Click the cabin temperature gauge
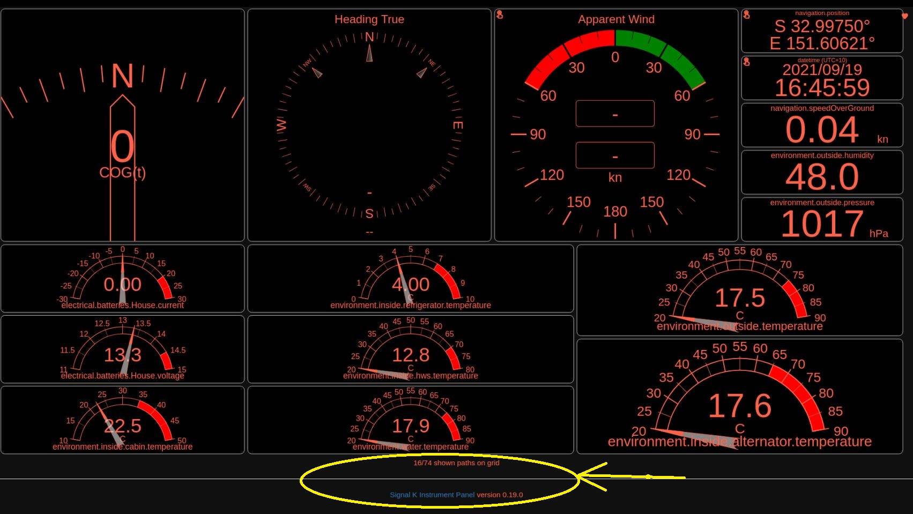 (x=122, y=420)
